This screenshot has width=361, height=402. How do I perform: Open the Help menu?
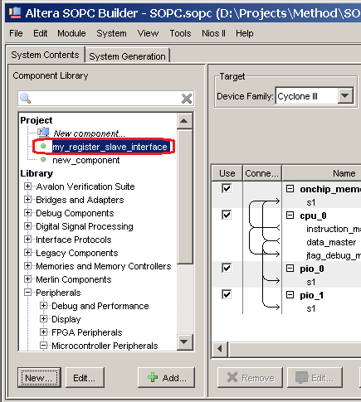(x=244, y=33)
